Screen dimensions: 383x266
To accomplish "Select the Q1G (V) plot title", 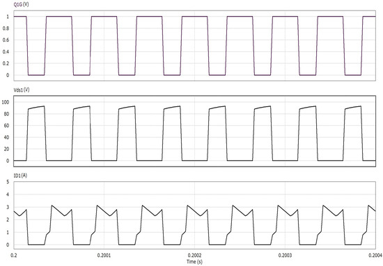I will pyautogui.click(x=21, y=4).
